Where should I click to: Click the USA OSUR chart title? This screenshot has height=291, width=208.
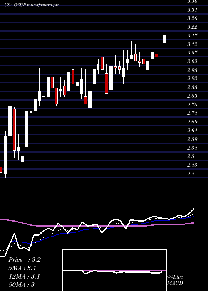pos(32,5)
